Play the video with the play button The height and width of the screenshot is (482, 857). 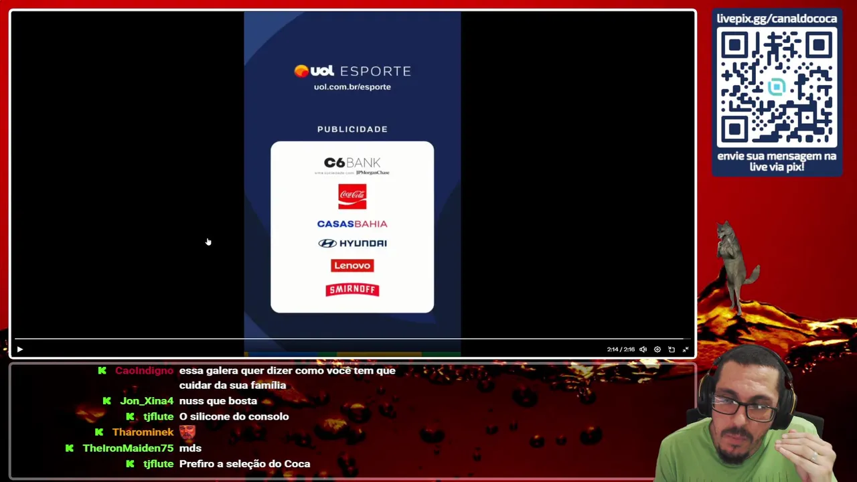[x=19, y=349]
